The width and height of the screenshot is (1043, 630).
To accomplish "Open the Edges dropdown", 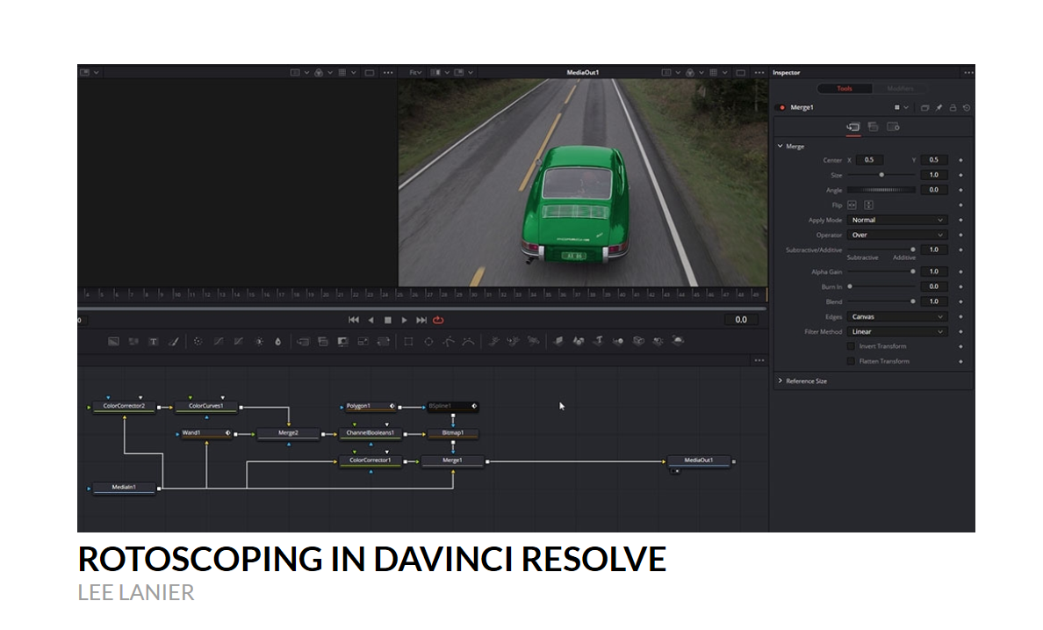I will tap(896, 317).
